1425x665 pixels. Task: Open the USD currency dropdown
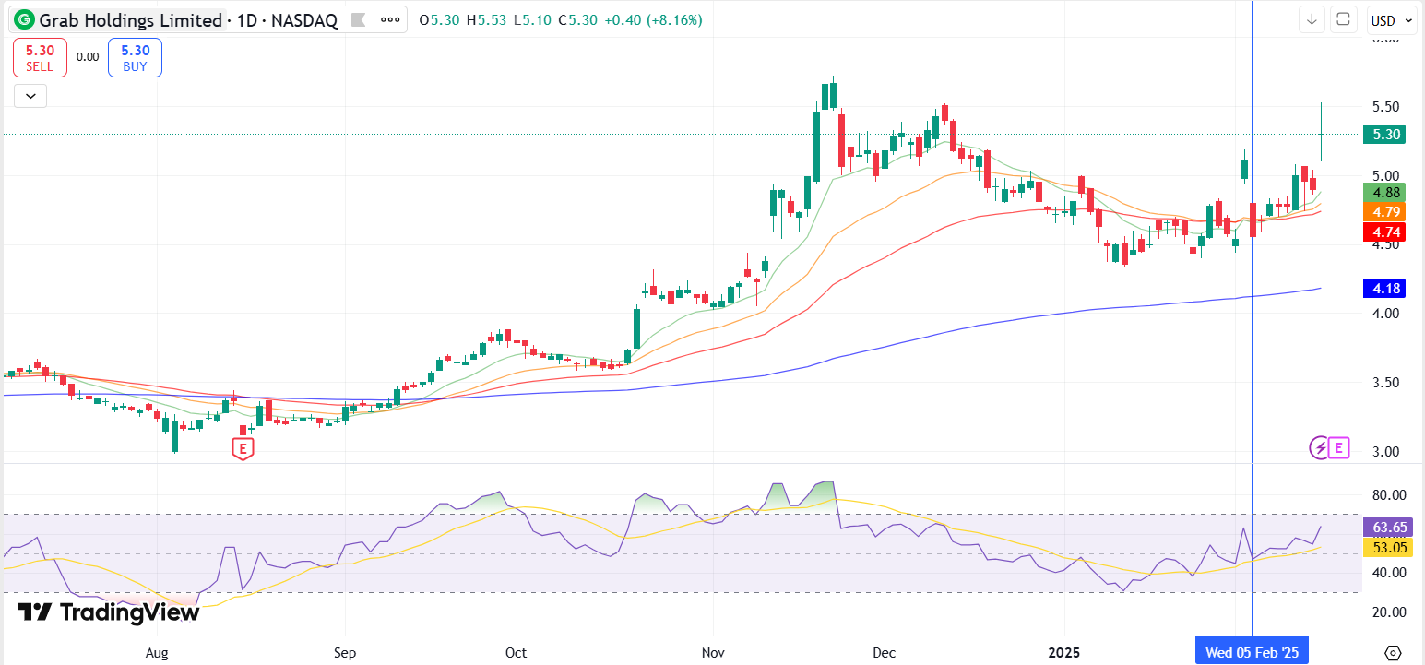click(x=1392, y=19)
